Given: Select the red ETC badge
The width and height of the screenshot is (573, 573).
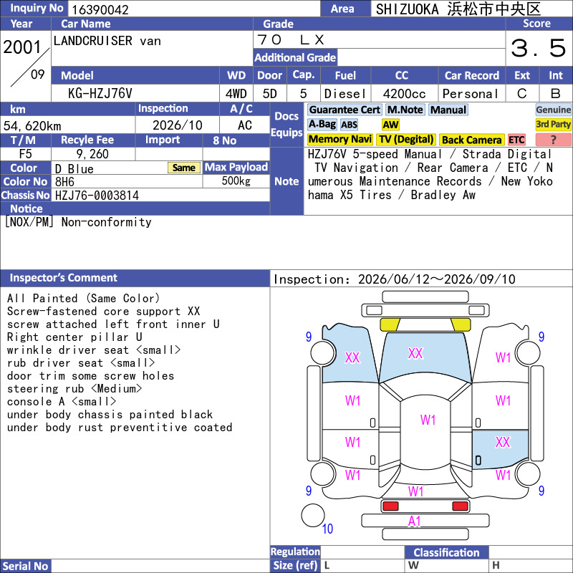Looking at the screenshot, I should (x=516, y=140).
